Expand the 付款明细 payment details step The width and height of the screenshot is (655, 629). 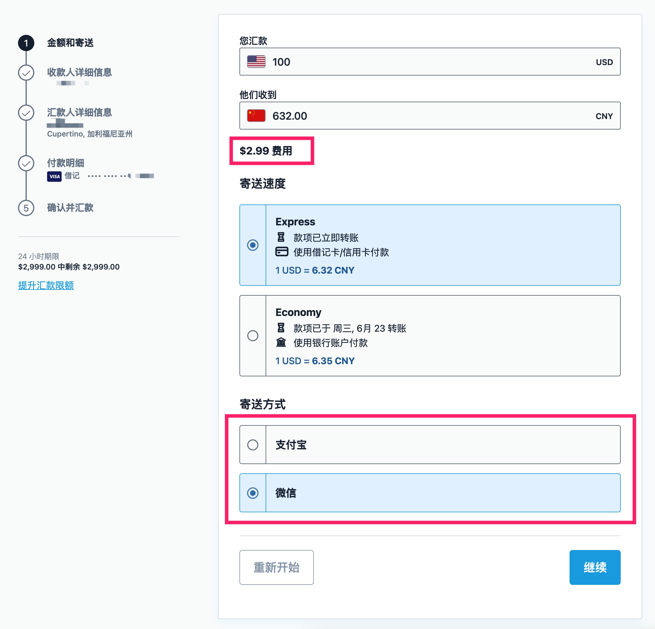point(65,163)
